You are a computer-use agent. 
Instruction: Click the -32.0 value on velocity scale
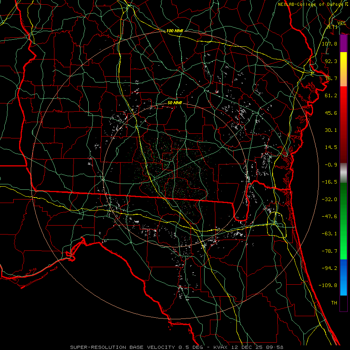(329, 199)
